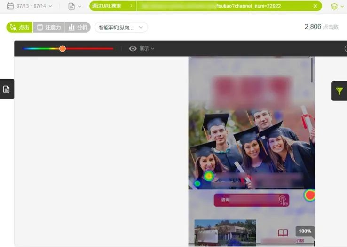
Task: Click the document icon in the top bar
Action: coord(71,6)
